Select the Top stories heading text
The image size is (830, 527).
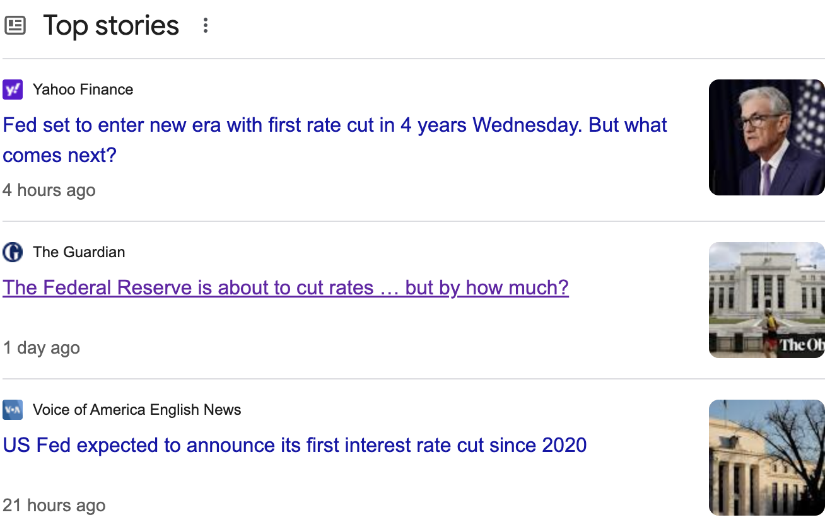[111, 25]
